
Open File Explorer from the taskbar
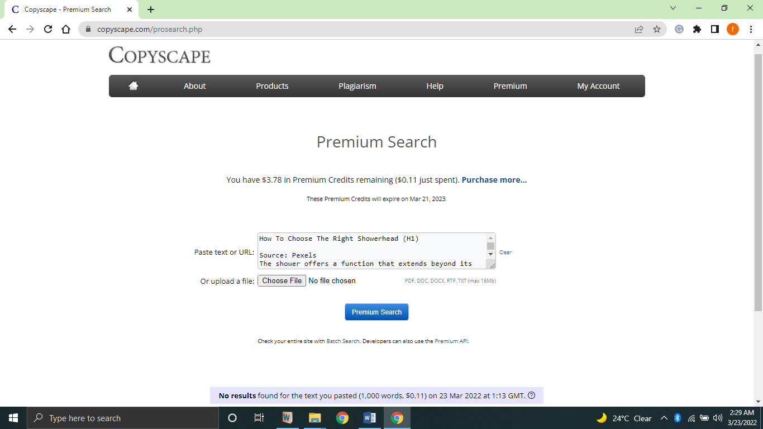(x=315, y=418)
